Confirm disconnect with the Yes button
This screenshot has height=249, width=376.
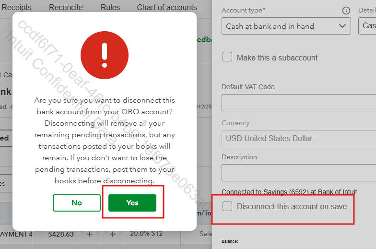[132, 202]
